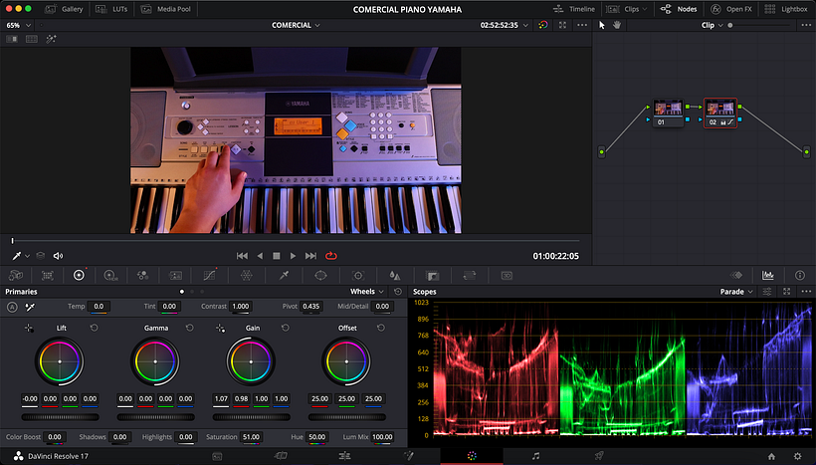Open the Color Warper palette

(x=246, y=276)
